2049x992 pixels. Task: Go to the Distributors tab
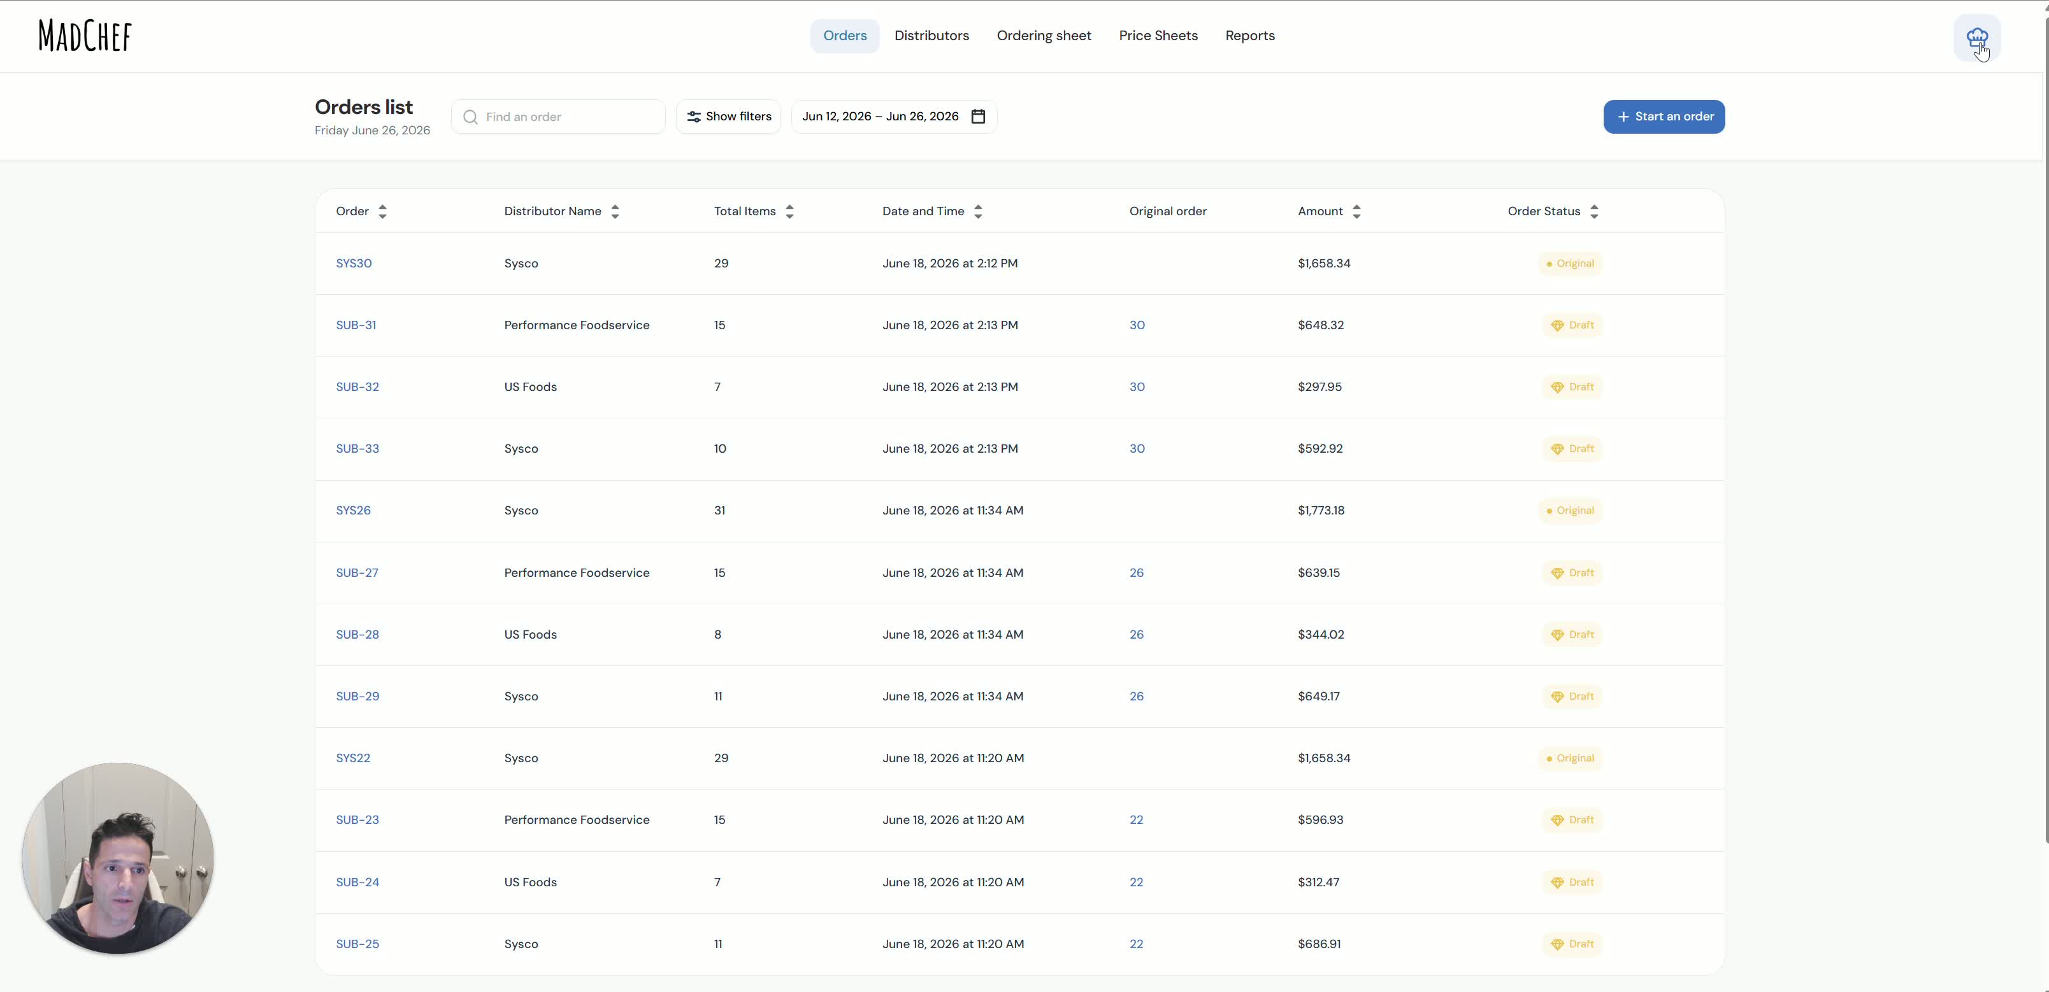point(931,36)
